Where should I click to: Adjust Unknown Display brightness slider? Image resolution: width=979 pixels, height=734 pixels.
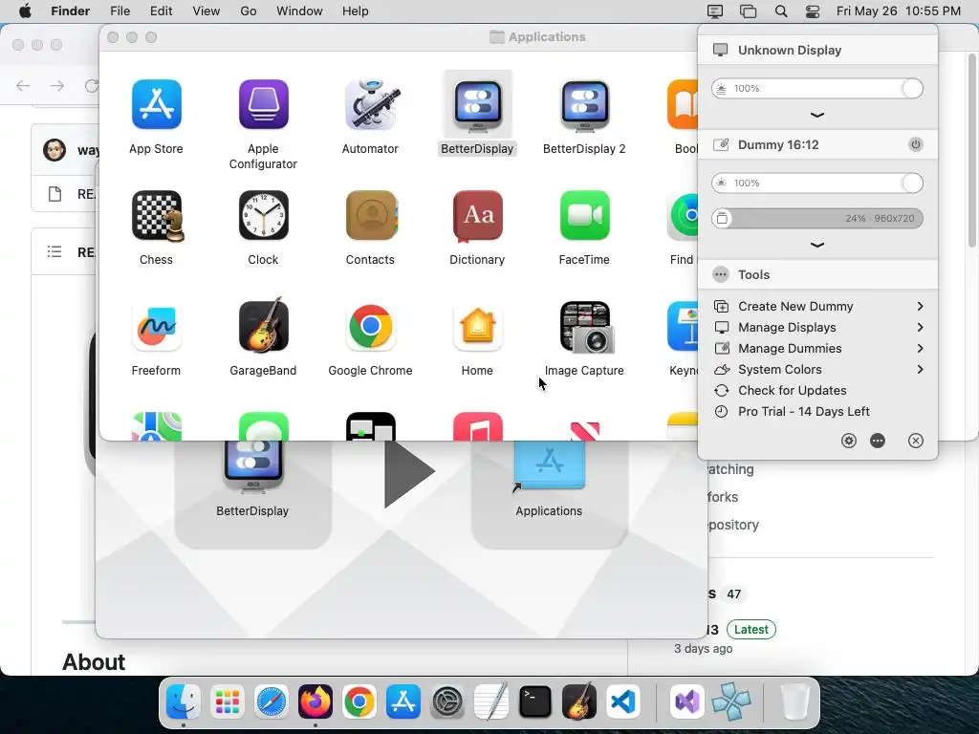pos(817,88)
